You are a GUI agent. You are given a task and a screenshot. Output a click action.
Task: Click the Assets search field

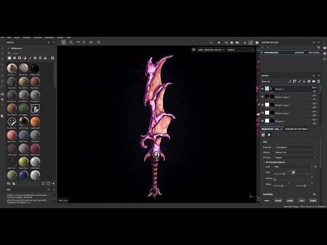coord(32,53)
